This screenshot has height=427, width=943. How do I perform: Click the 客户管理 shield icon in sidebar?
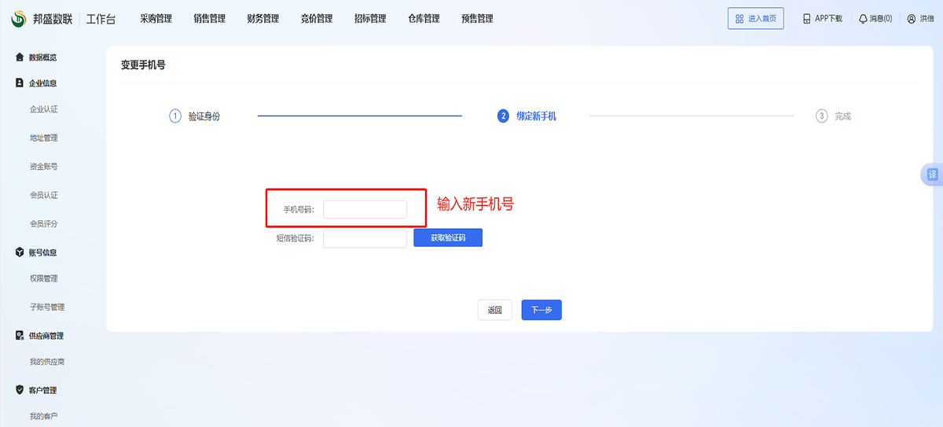coord(20,390)
